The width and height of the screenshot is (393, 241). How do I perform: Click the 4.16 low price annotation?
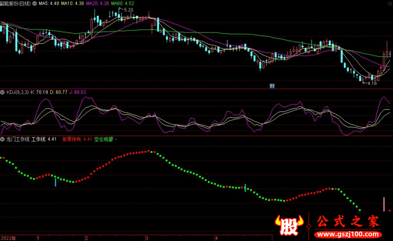[x=371, y=84]
